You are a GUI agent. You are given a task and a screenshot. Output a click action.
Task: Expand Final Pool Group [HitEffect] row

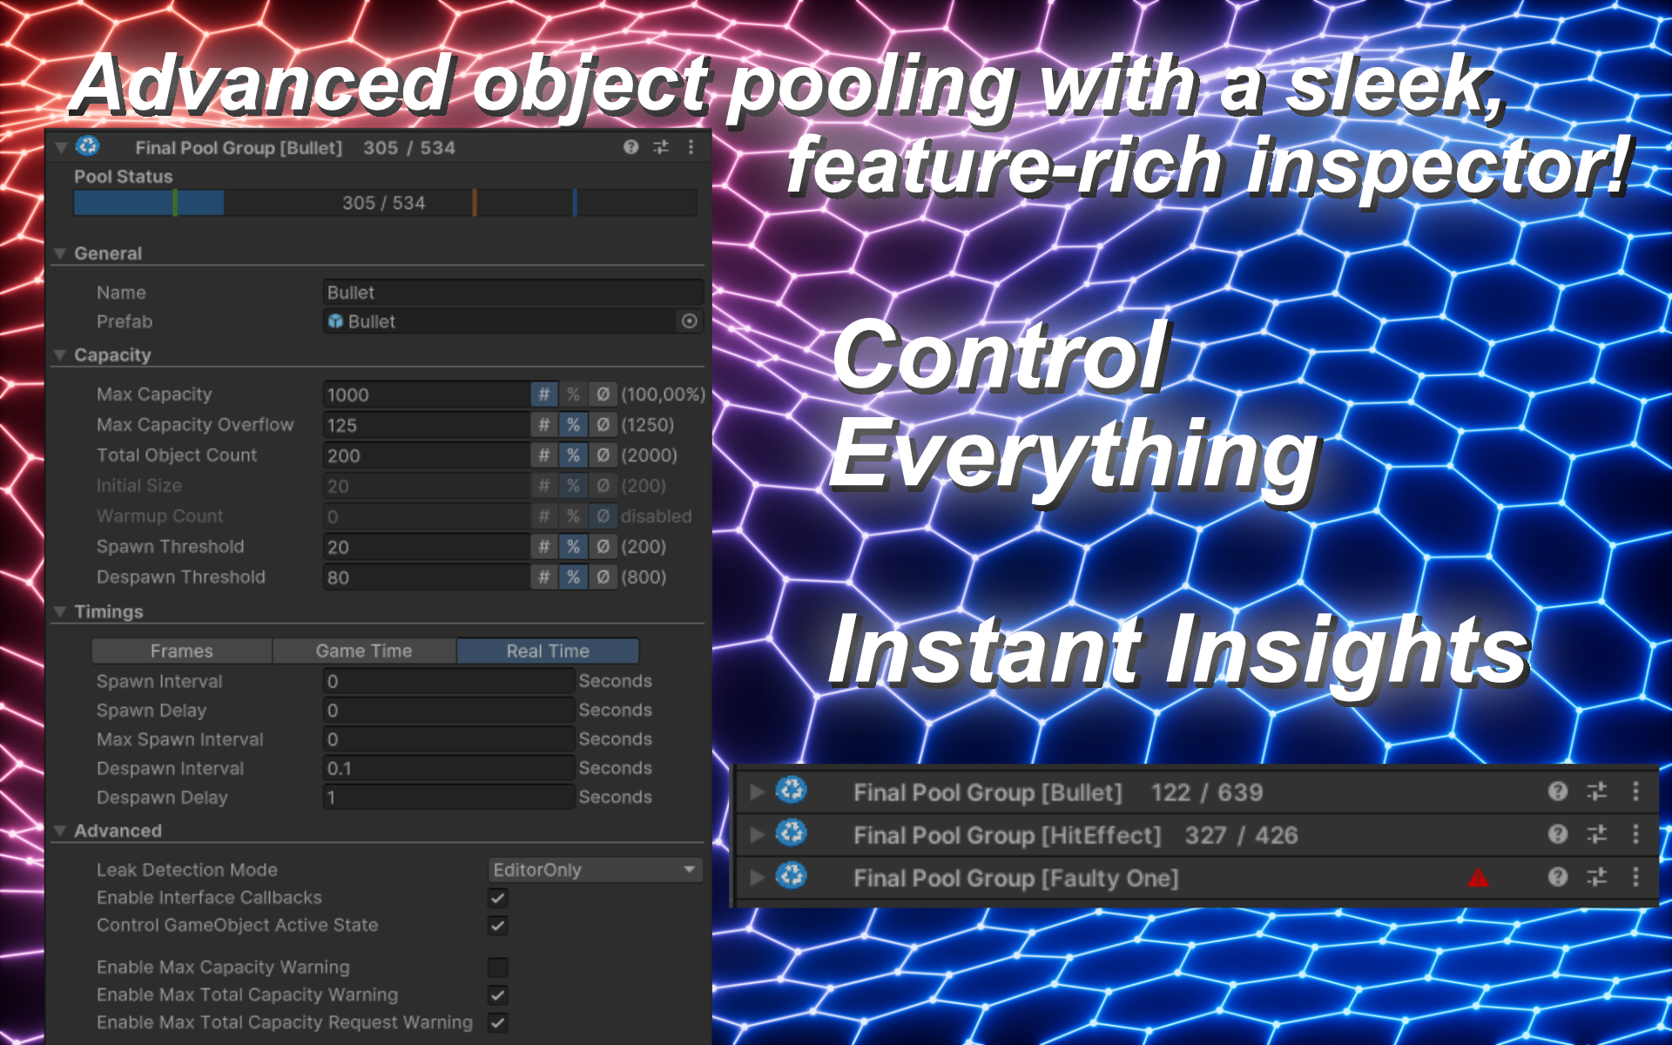[757, 834]
